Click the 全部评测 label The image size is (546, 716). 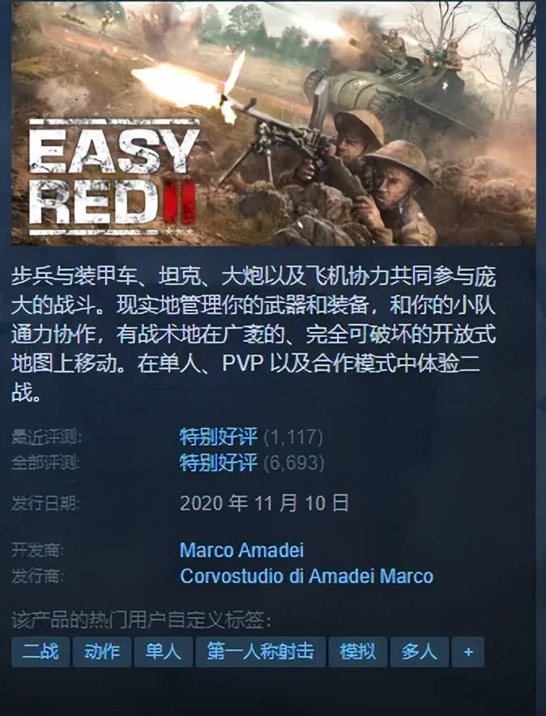pyautogui.click(x=45, y=462)
